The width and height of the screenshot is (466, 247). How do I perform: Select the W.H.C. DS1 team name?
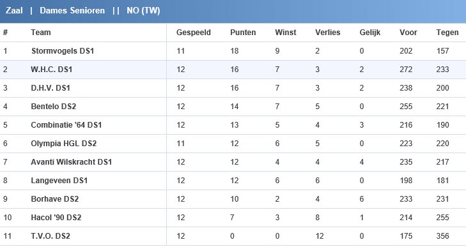click(51, 70)
